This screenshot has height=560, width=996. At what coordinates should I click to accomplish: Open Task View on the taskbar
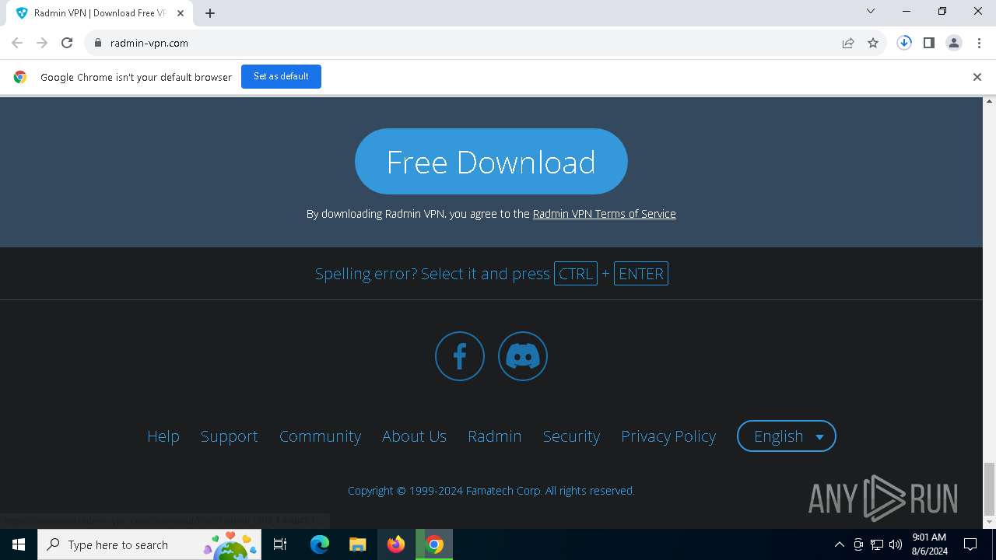coord(280,544)
